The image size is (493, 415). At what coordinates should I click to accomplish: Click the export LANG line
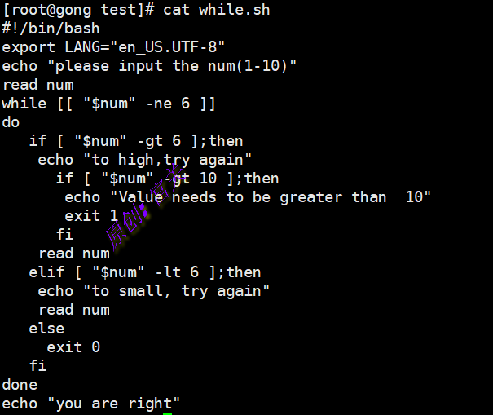114,47
